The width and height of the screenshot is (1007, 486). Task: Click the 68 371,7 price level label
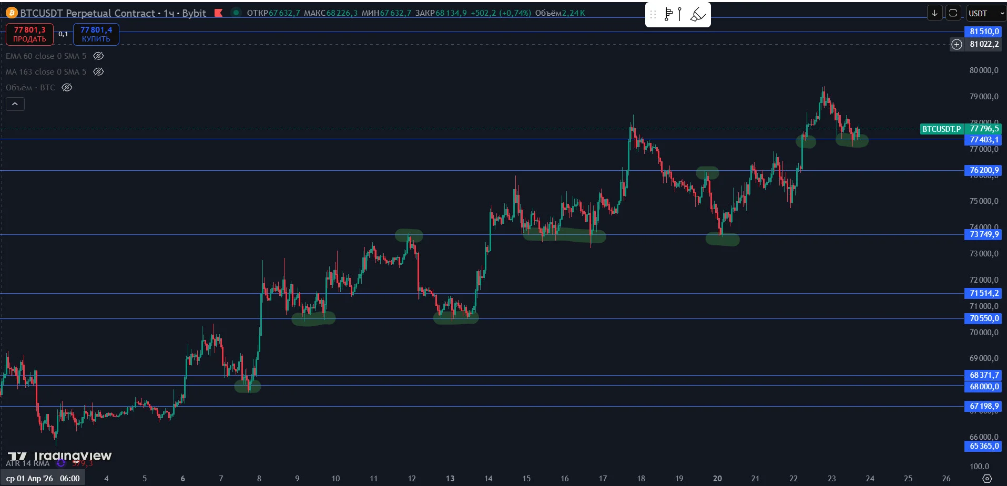click(983, 375)
